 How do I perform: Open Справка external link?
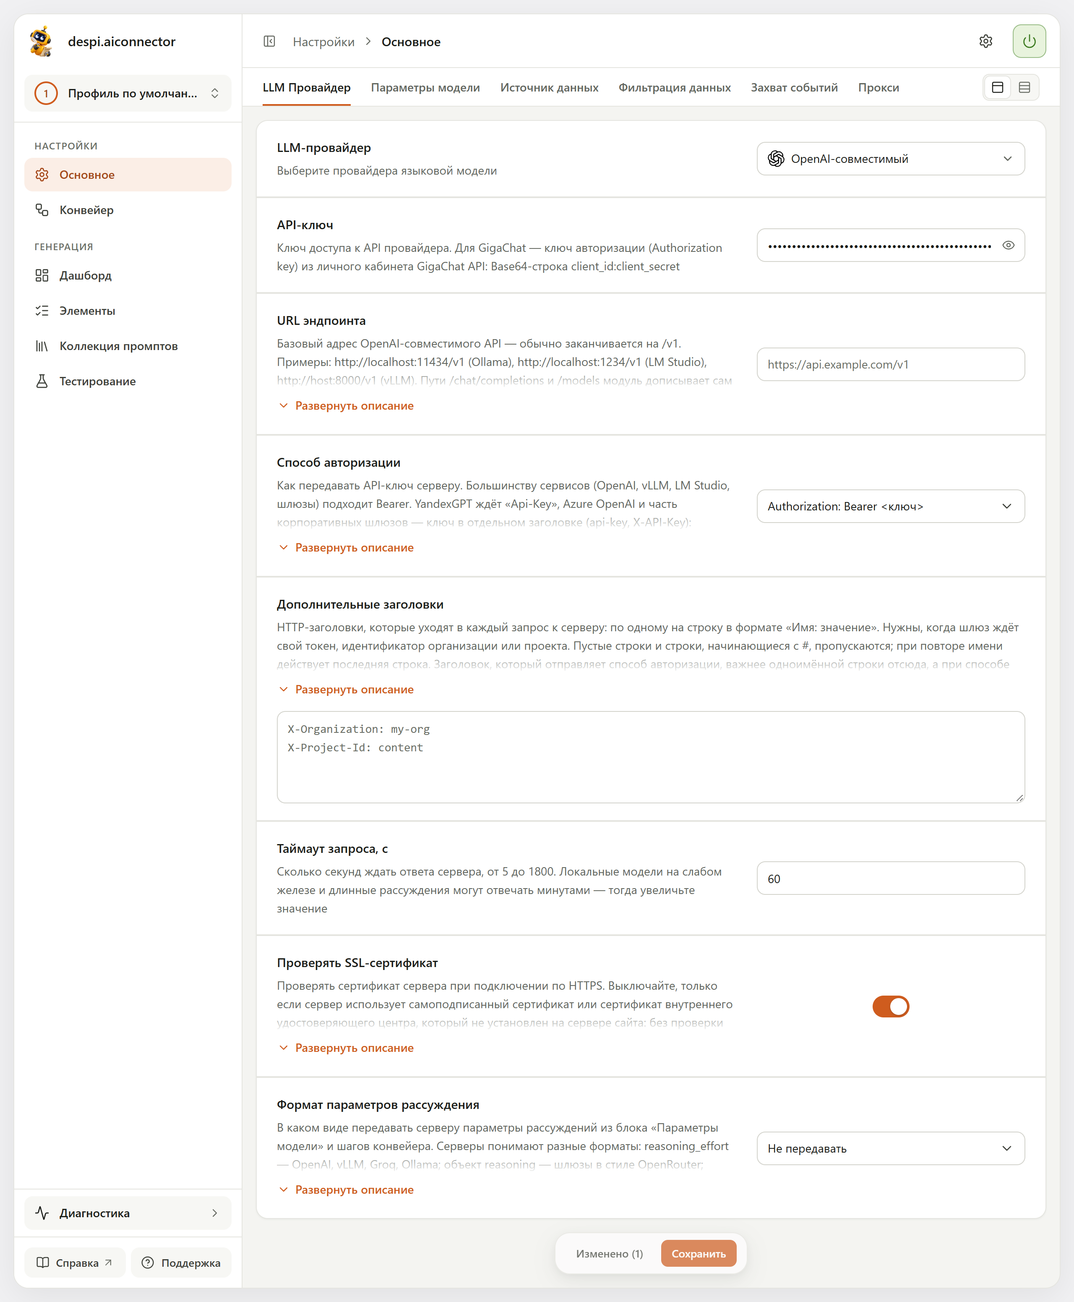coord(75,1263)
